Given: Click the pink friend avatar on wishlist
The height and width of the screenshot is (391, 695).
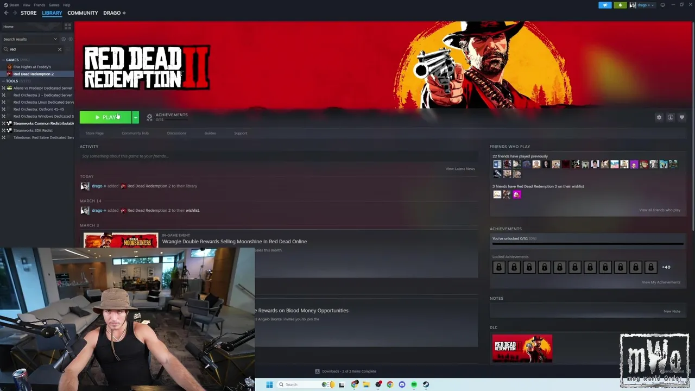Looking at the screenshot, I should click(517, 194).
